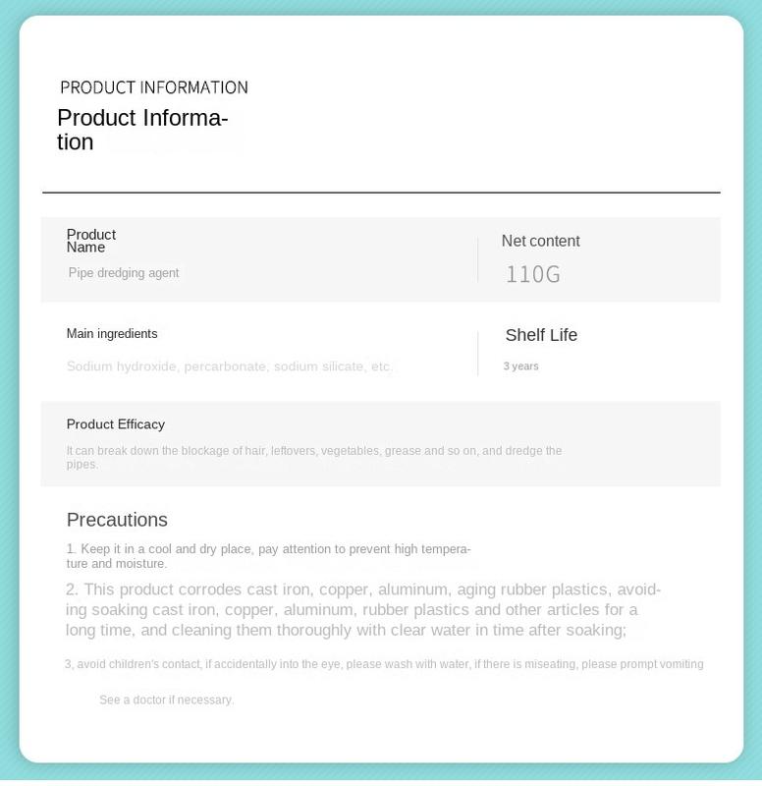This screenshot has width=762, height=786.
Task: Select the Sodium hydroxide ingredients line
Action: (230, 366)
